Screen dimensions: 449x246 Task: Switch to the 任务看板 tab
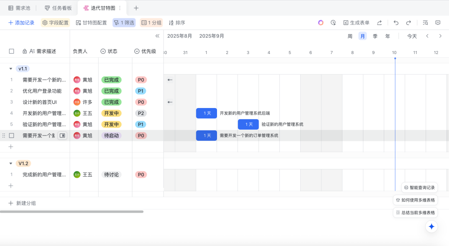(x=58, y=8)
